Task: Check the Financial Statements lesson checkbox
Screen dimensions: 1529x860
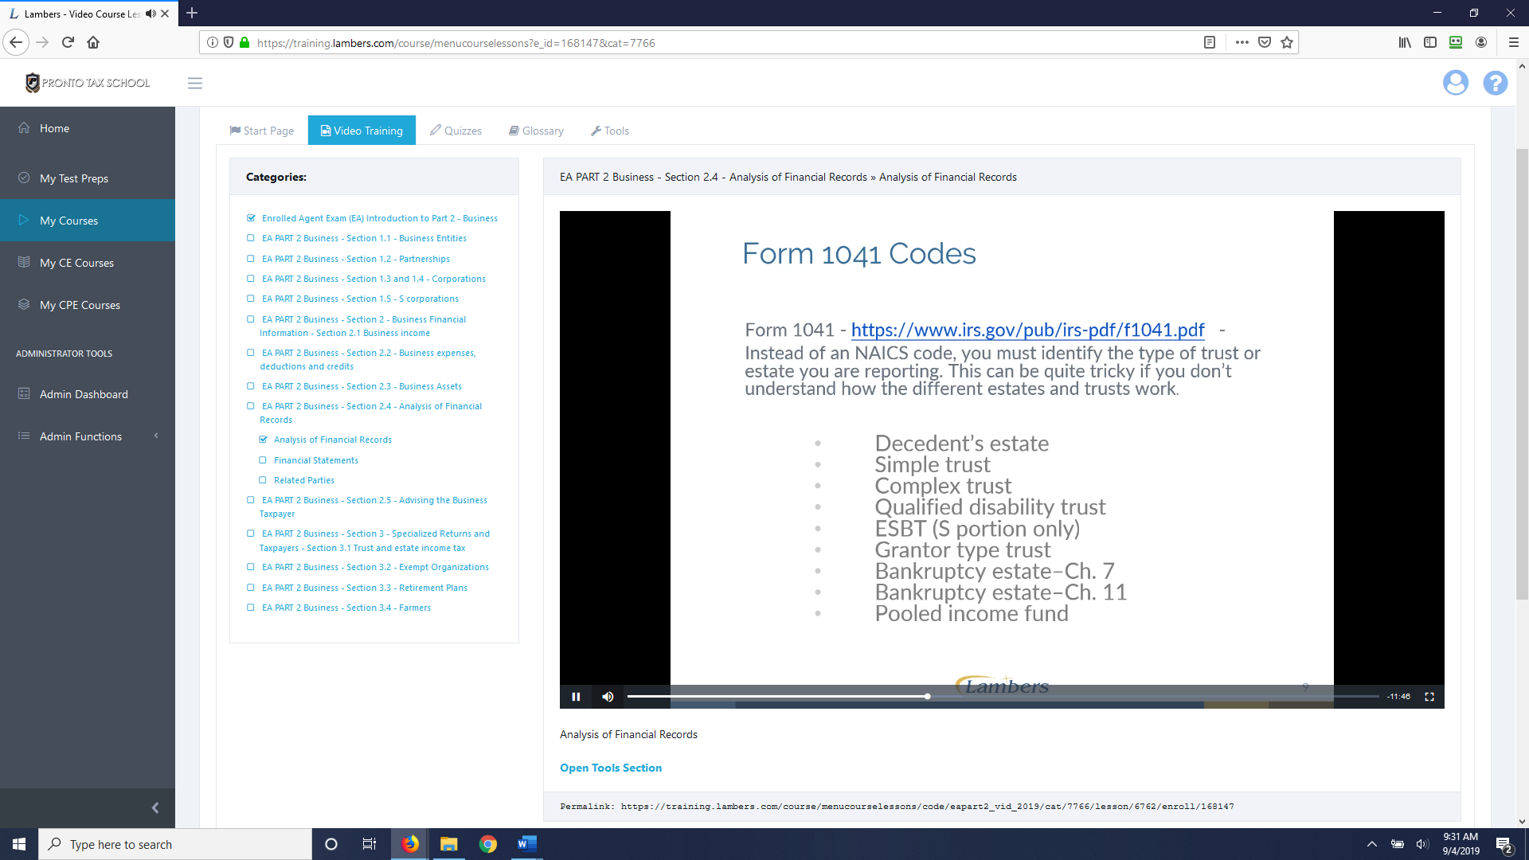Action: [263, 460]
